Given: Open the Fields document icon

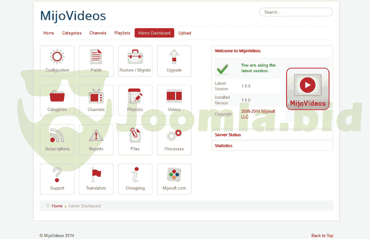Looking at the screenshot, I should pos(96,57).
